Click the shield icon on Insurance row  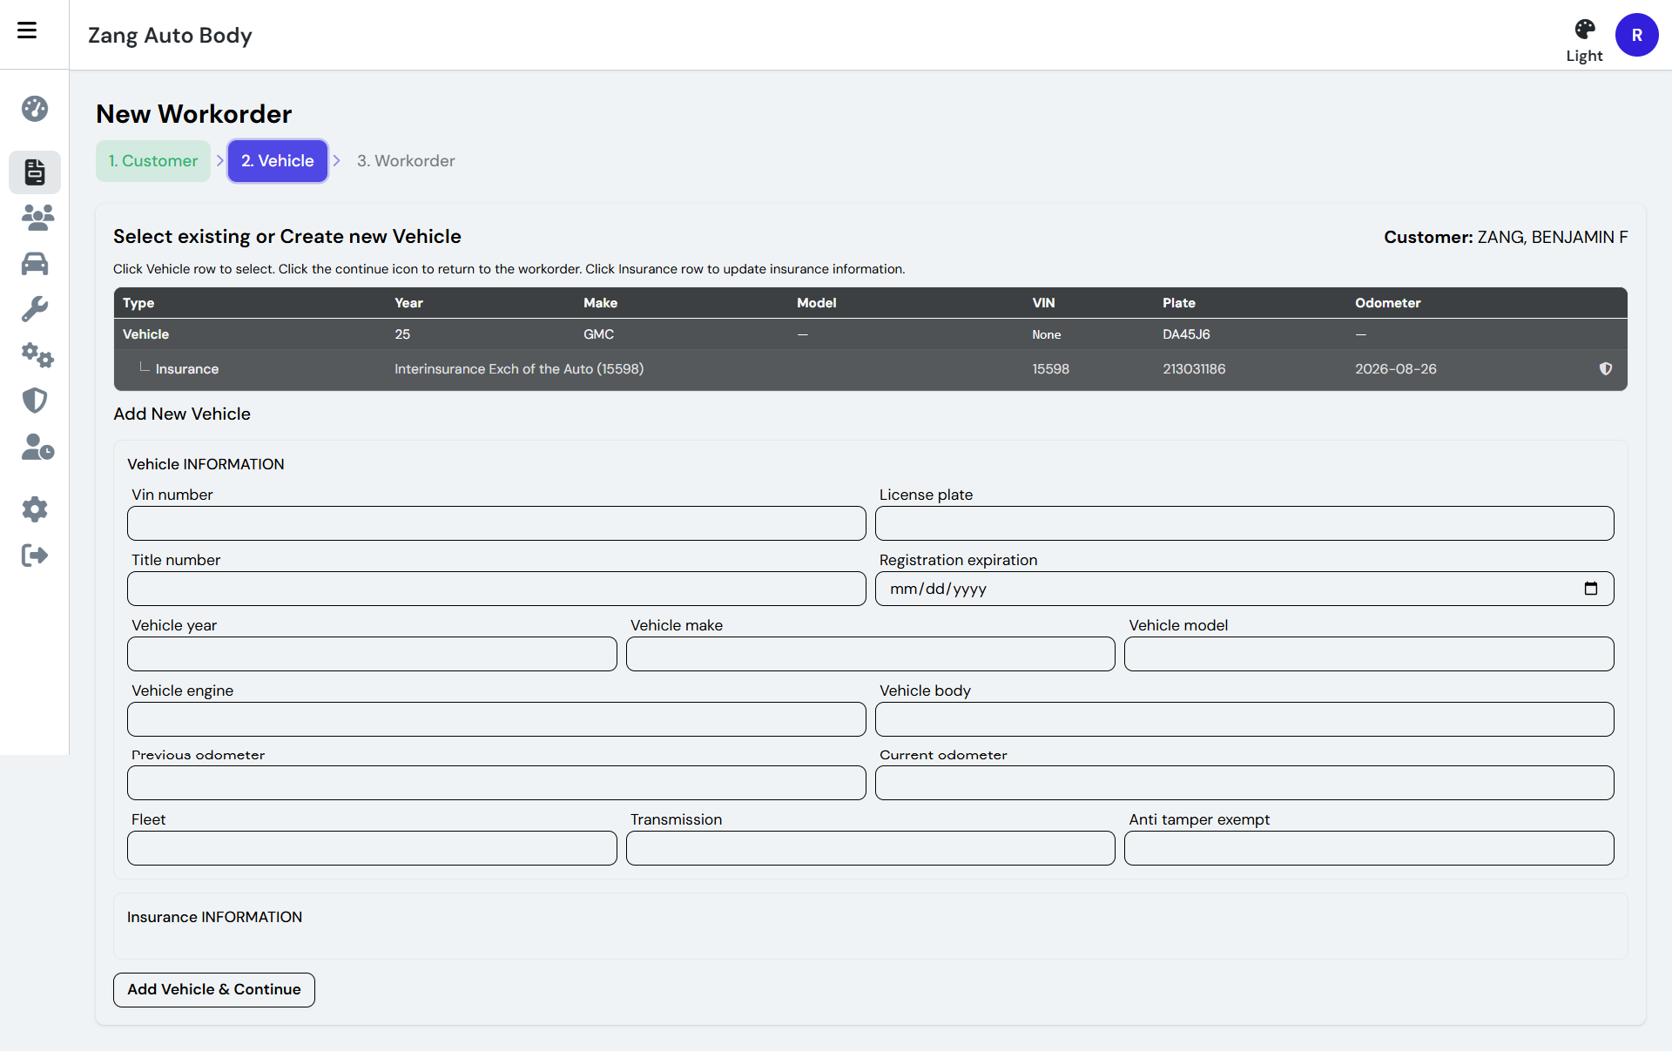[1606, 369]
